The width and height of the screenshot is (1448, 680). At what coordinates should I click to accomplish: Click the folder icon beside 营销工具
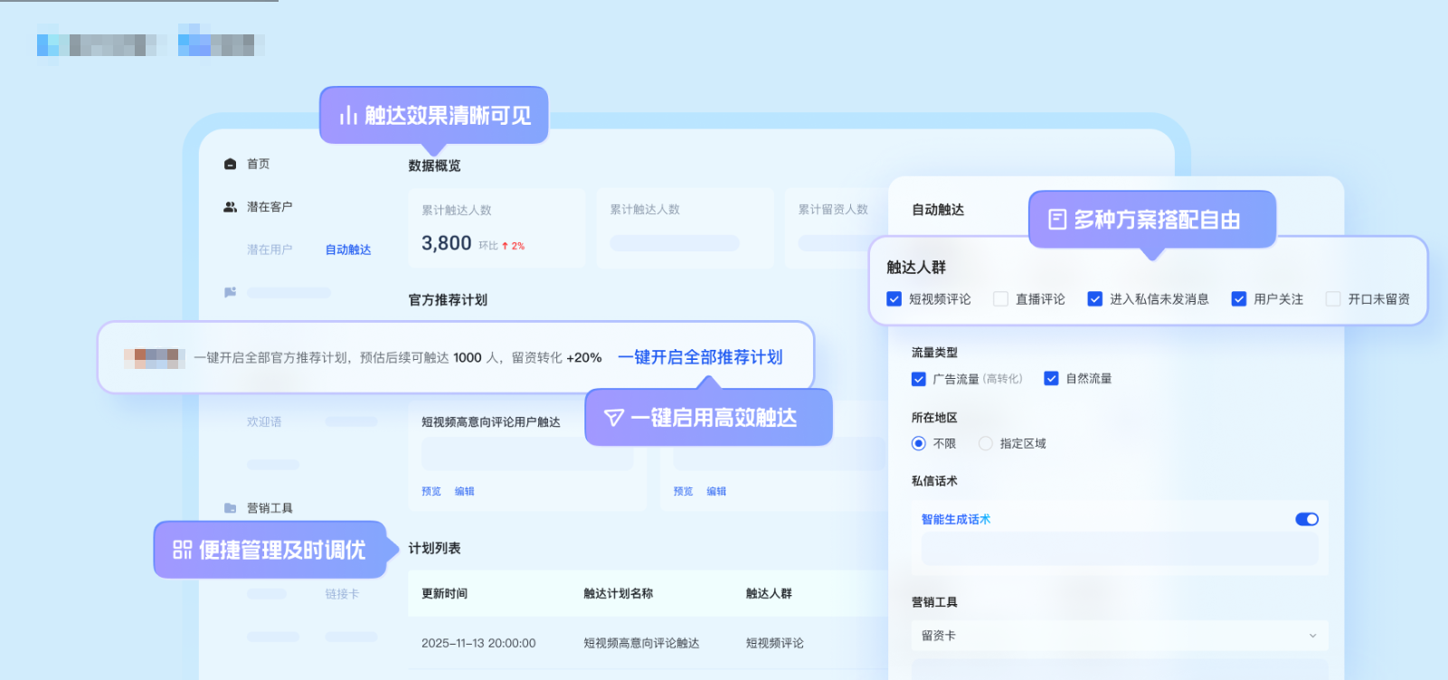click(x=230, y=508)
